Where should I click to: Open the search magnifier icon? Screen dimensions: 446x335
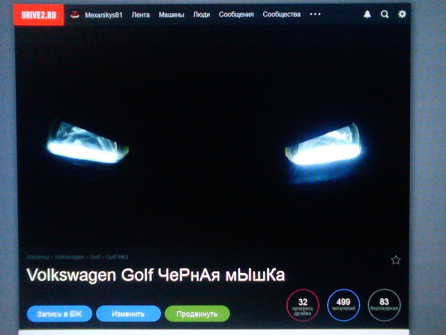click(x=385, y=14)
